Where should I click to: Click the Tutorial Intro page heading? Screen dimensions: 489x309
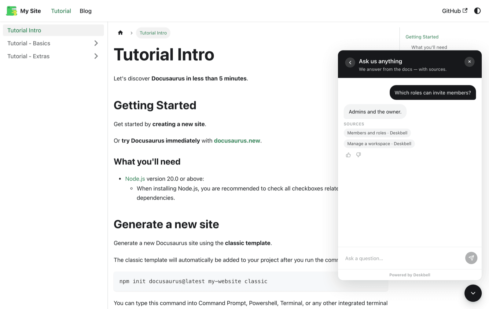tap(164, 54)
